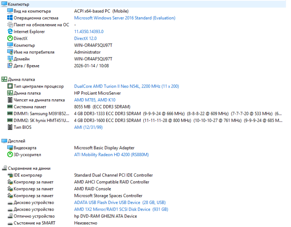The width and height of the screenshot is (291, 227).
Task: Click the DirectX Xbox-style icon
Action: click(x=10, y=39)
